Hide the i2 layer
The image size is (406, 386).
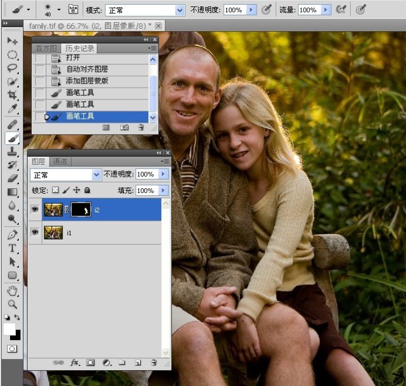[x=35, y=209]
